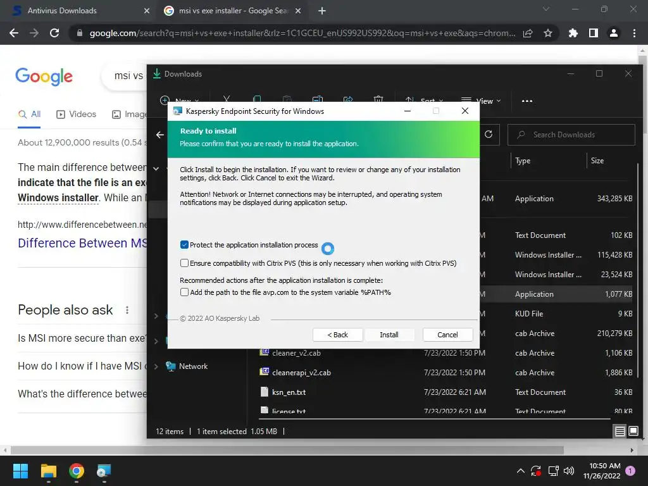
Task: Go back in Chrome
Action: pos(14,33)
